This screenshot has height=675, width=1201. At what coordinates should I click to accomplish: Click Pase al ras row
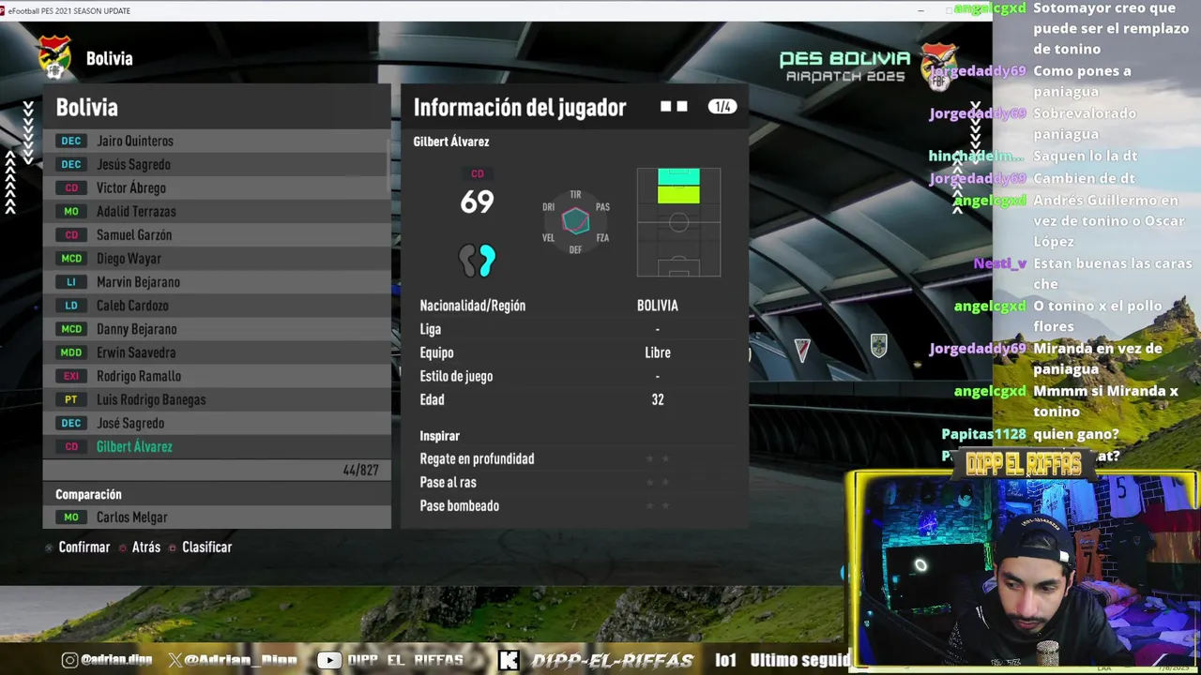(573, 482)
